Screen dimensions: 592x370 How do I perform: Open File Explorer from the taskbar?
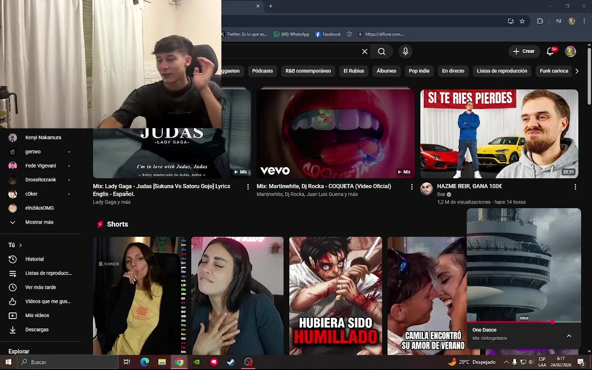coord(162,362)
